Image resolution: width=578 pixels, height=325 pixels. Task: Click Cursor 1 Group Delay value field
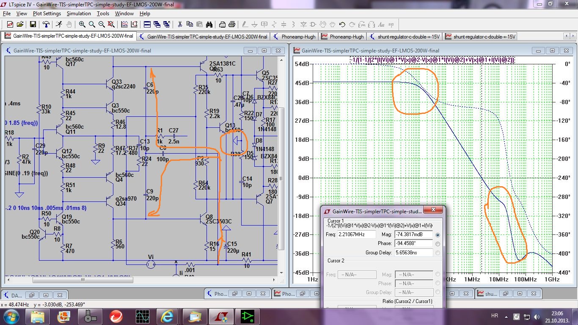point(413,253)
